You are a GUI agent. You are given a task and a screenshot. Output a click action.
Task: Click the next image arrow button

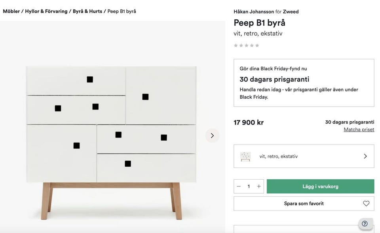[x=212, y=135]
